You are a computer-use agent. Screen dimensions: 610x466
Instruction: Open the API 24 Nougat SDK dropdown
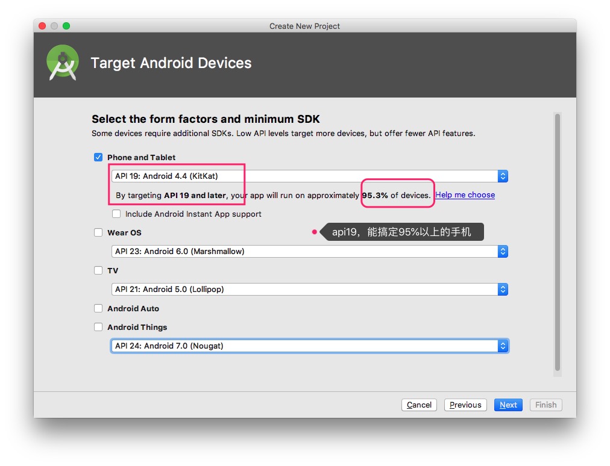click(x=310, y=346)
